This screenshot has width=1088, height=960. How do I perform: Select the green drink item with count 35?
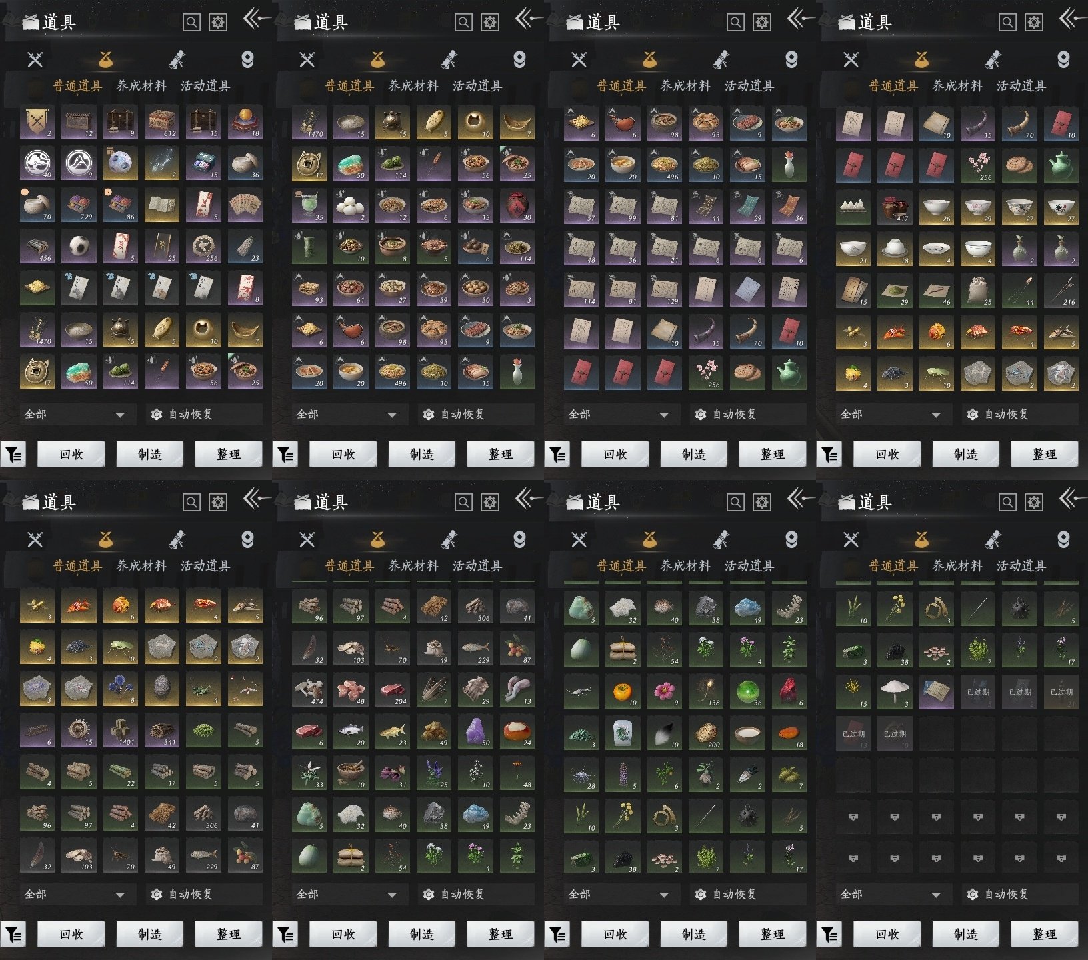[309, 206]
